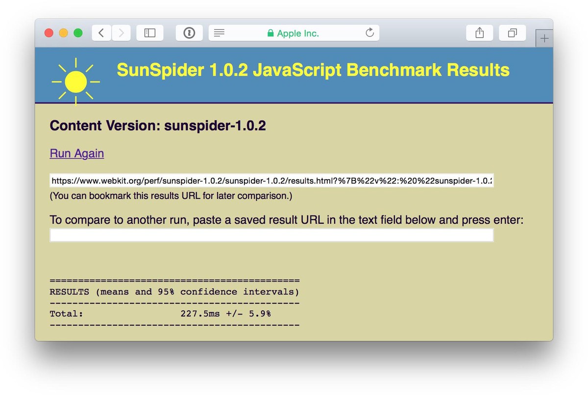Go back with the Safari back arrow
This screenshot has height=395, width=588.
[x=101, y=33]
